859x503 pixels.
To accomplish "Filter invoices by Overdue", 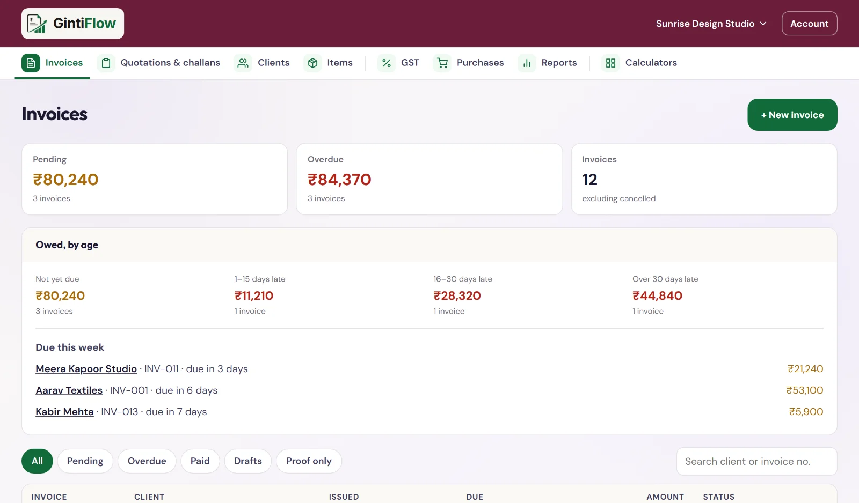I will [147, 461].
